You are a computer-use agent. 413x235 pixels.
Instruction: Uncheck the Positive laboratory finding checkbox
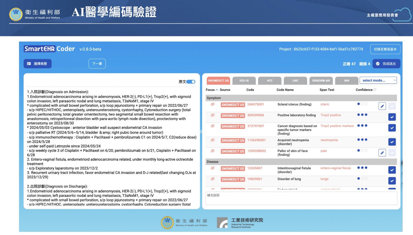pyautogui.click(x=392, y=117)
